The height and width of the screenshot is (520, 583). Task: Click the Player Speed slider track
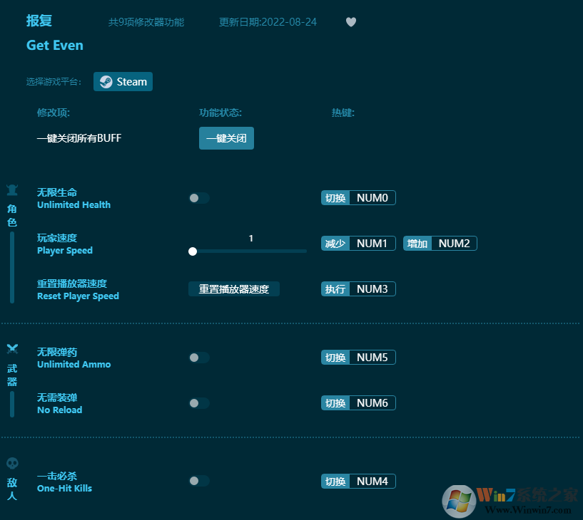coord(248,251)
